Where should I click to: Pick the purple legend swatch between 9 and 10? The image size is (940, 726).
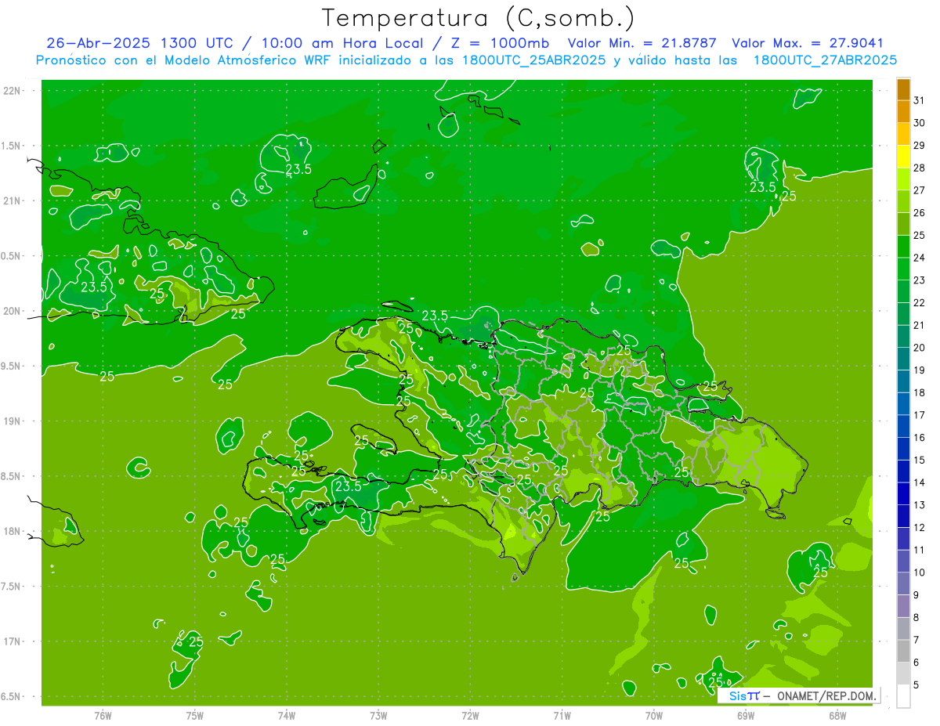click(903, 583)
